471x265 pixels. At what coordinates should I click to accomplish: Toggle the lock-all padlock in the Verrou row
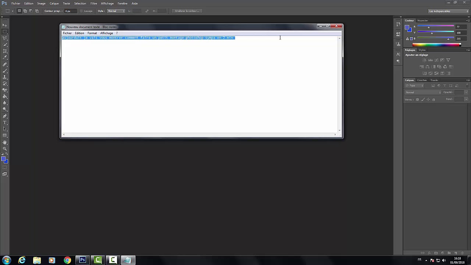(433, 99)
